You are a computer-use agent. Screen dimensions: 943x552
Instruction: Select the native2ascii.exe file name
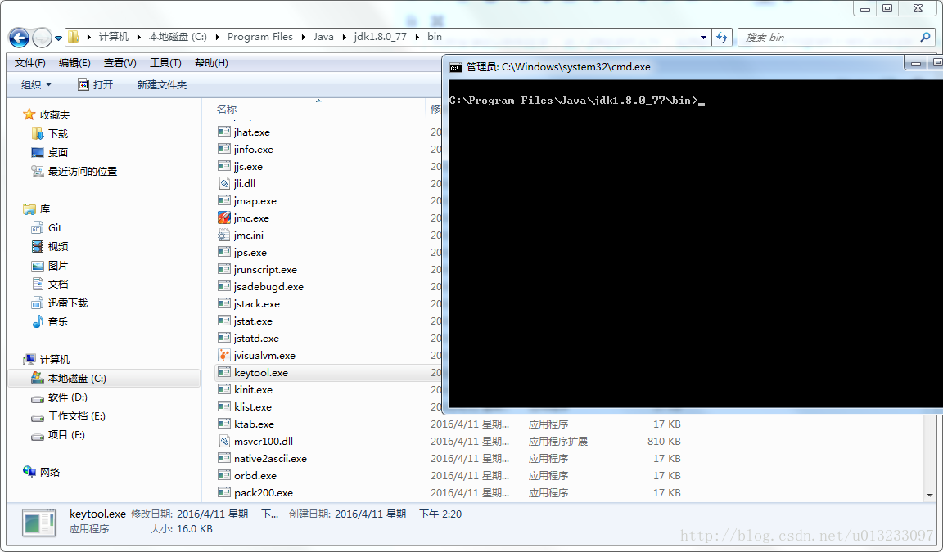pyautogui.click(x=271, y=458)
